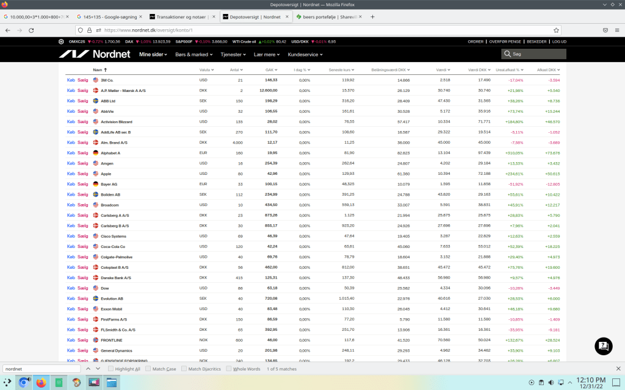
Task: Click Sælg link for Carlsberg B A/S
Action: coord(83,225)
